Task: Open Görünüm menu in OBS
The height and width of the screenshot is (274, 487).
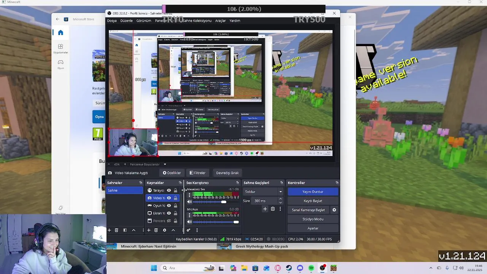Action: 144,21
